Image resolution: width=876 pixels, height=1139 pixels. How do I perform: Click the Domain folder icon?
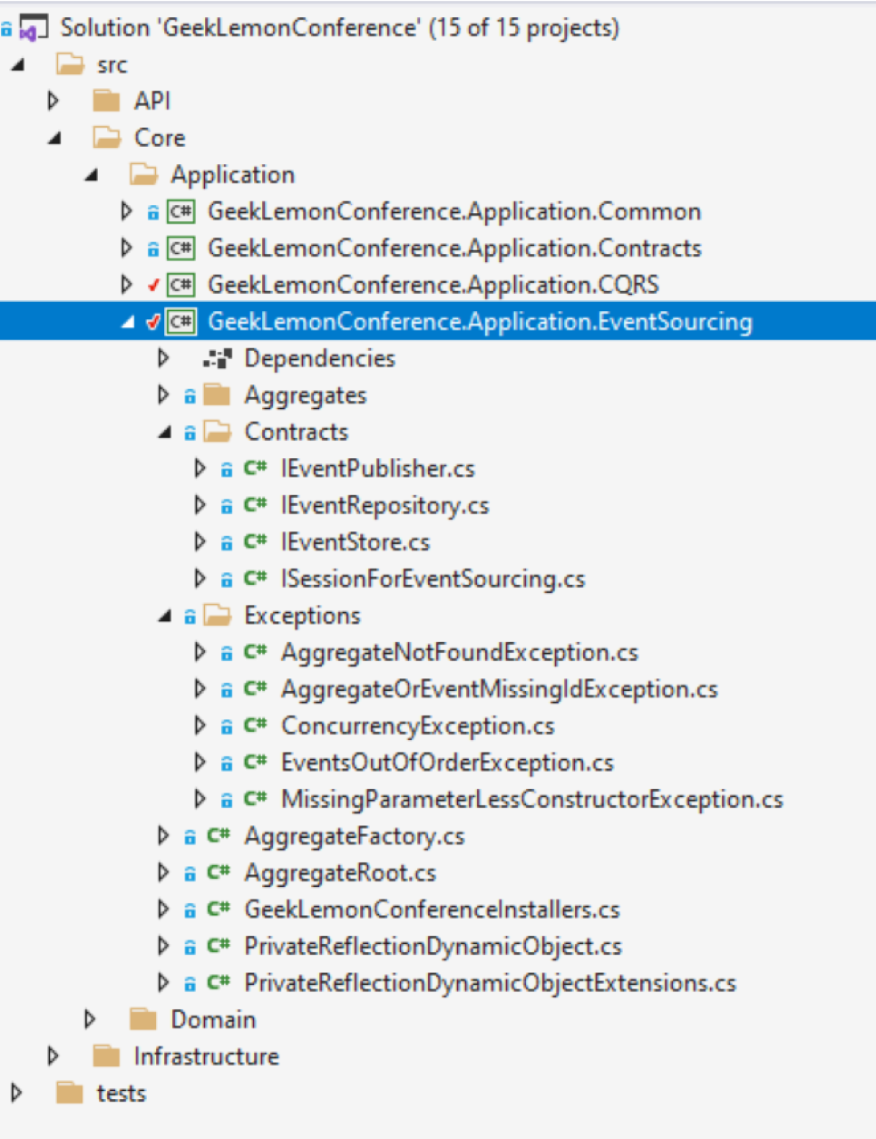143,1019
